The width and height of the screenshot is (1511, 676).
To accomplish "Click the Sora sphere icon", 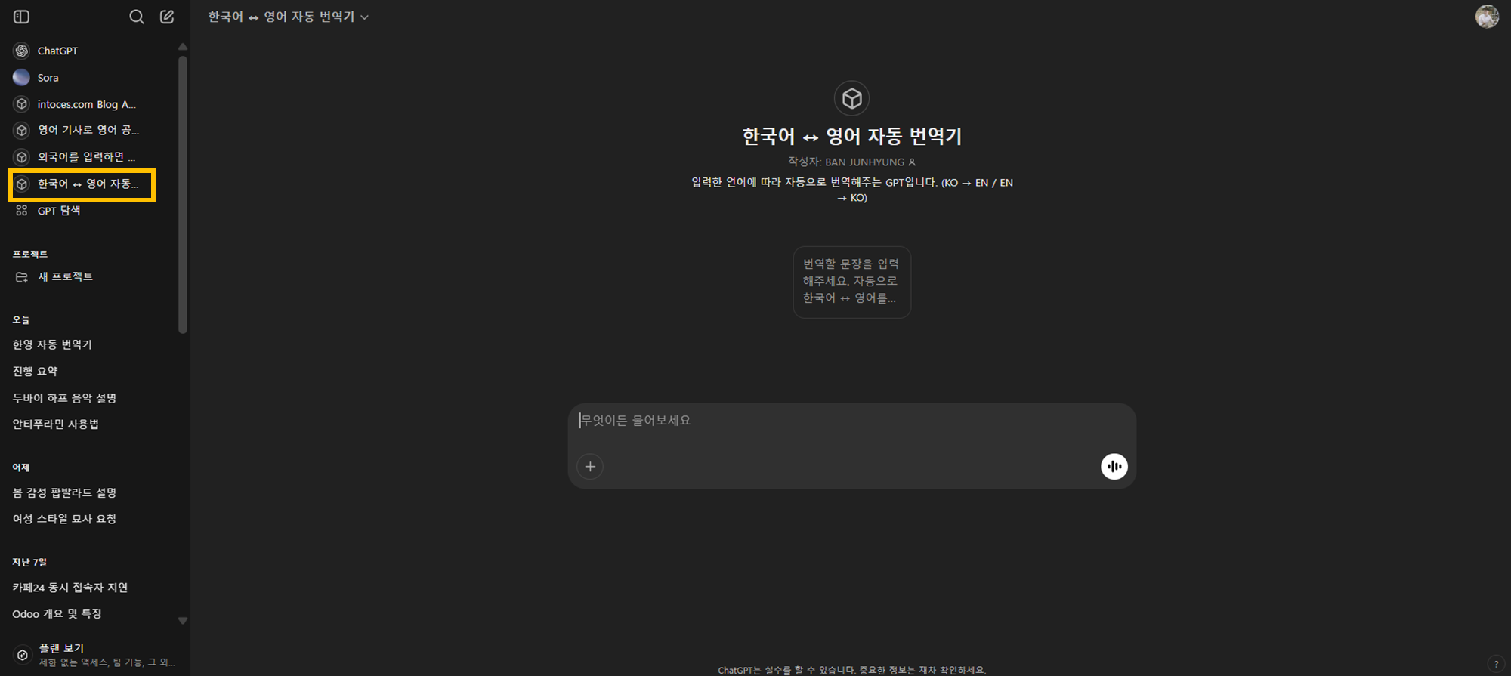I will (x=22, y=78).
